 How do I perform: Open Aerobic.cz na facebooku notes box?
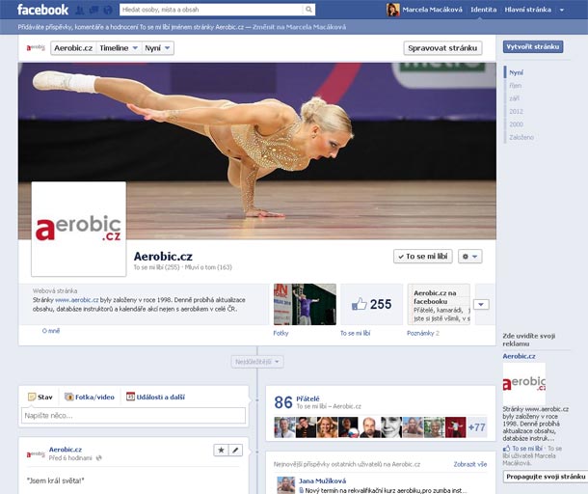pyautogui.click(x=439, y=304)
